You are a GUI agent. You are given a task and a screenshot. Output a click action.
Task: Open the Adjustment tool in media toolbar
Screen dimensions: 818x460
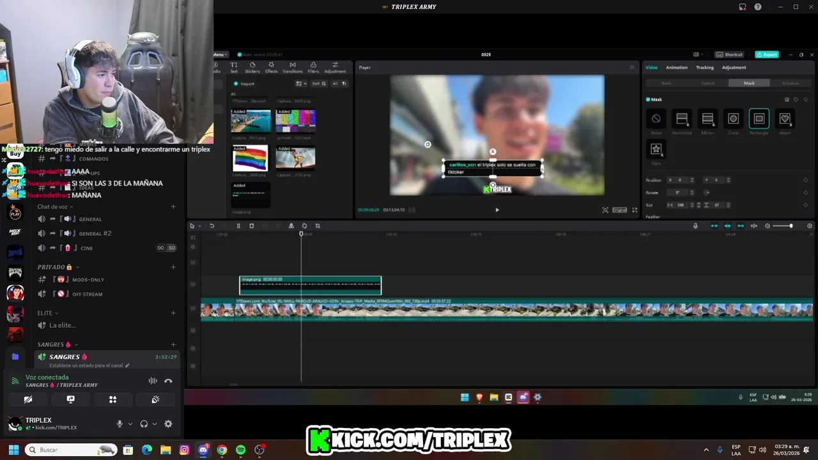[x=335, y=67]
